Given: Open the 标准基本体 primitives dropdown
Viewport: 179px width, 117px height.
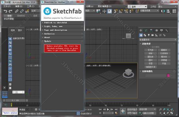Looking at the screenshot, I should [x=158, y=40].
